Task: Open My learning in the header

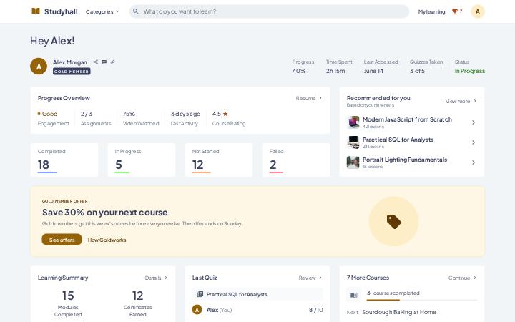Action: pyautogui.click(x=431, y=11)
